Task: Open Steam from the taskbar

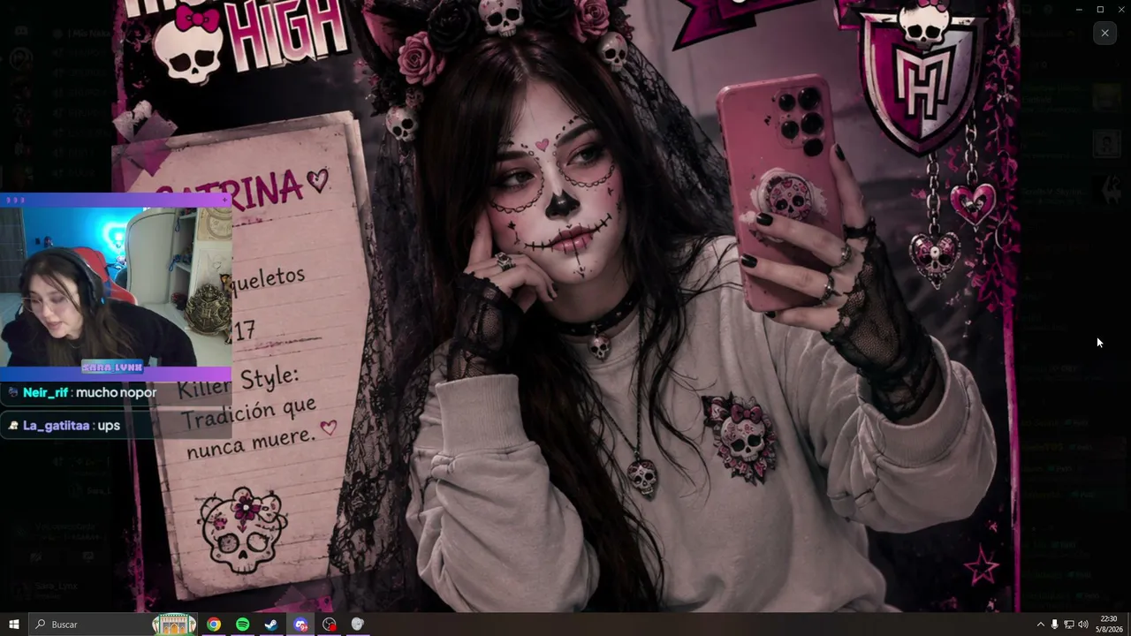Action: 271,625
